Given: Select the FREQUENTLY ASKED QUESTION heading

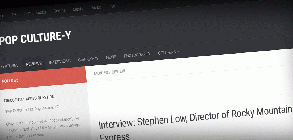Looking at the screenshot, I should (x=29, y=99).
